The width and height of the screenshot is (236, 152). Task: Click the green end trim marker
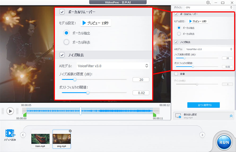(155, 115)
